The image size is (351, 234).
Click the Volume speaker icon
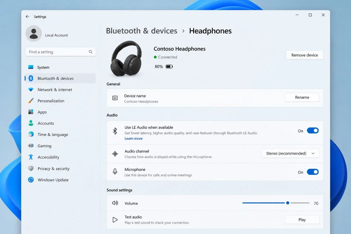coord(115,203)
